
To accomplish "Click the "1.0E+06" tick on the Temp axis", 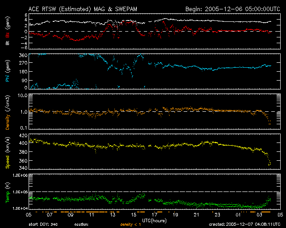I will coord(20,175).
